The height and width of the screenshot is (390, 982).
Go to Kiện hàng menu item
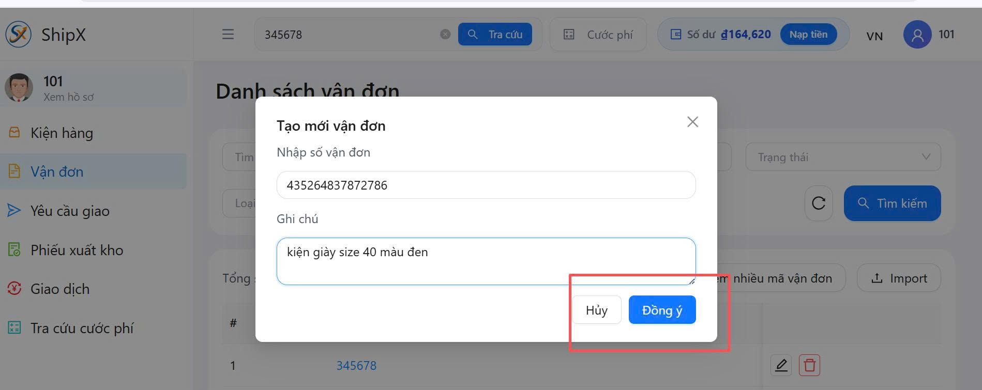(94, 133)
